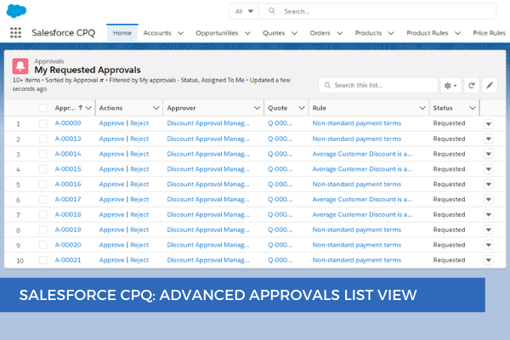Open list view controls gear icon

tap(450, 86)
